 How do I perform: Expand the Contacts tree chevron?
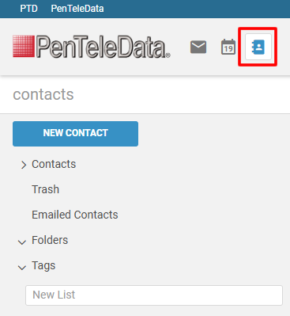click(x=24, y=165)
